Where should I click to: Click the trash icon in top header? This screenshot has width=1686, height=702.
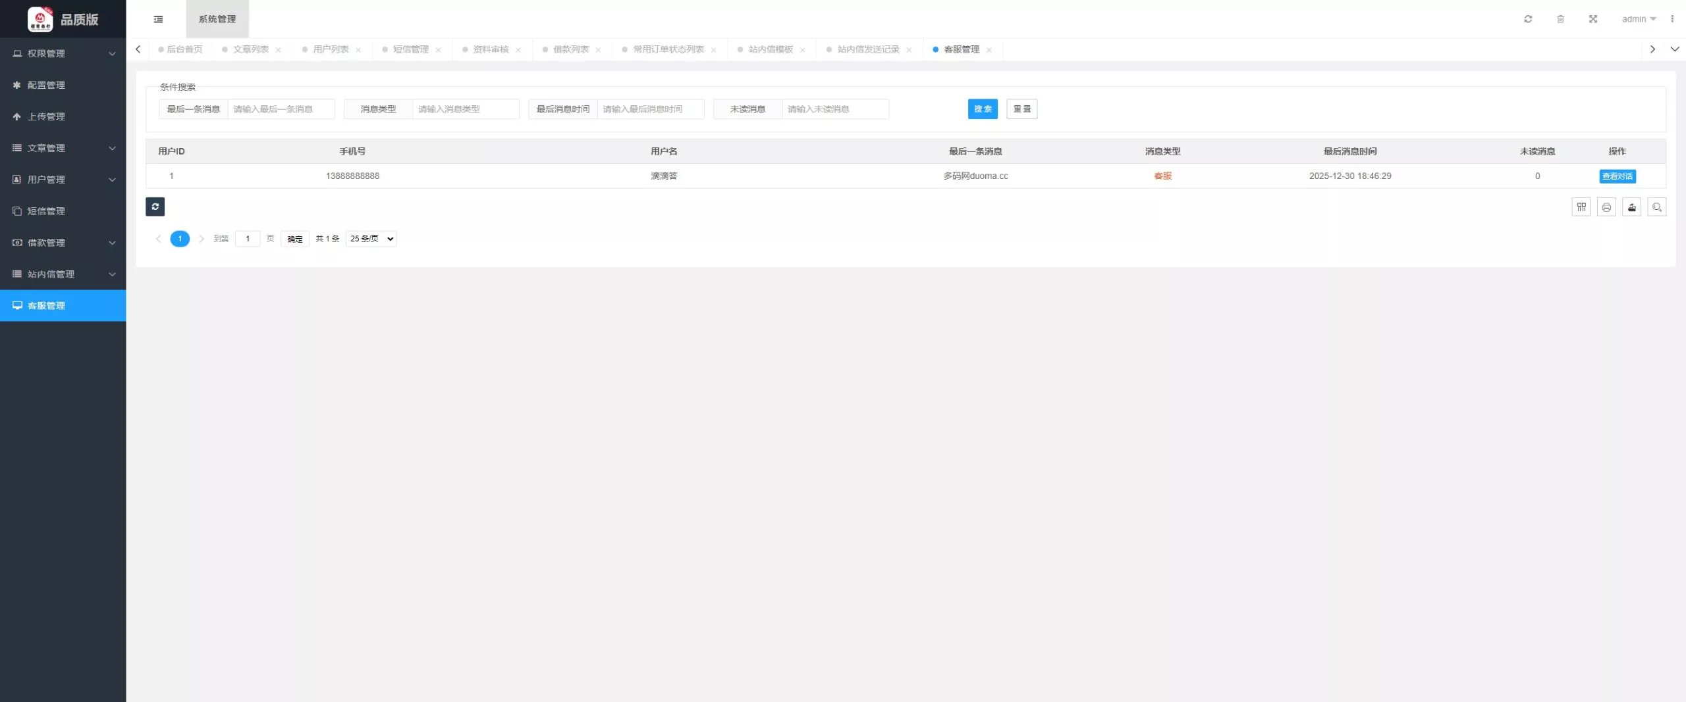1560,19
